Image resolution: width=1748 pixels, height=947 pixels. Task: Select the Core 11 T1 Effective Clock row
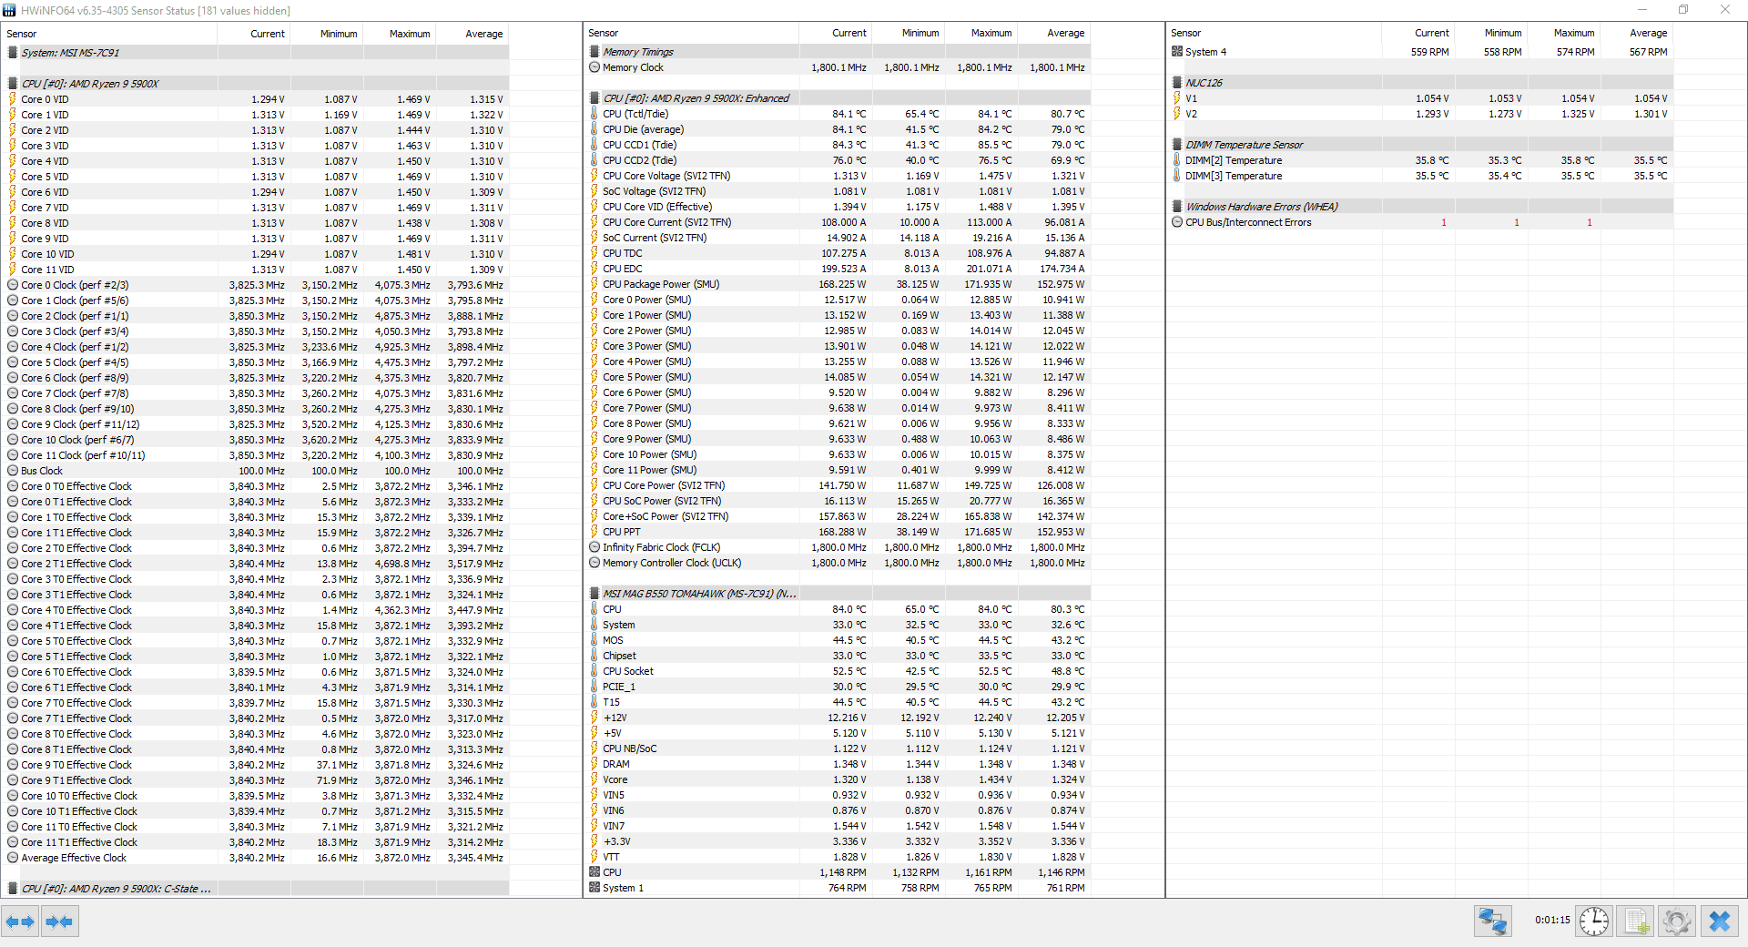[x=255, y=842]
